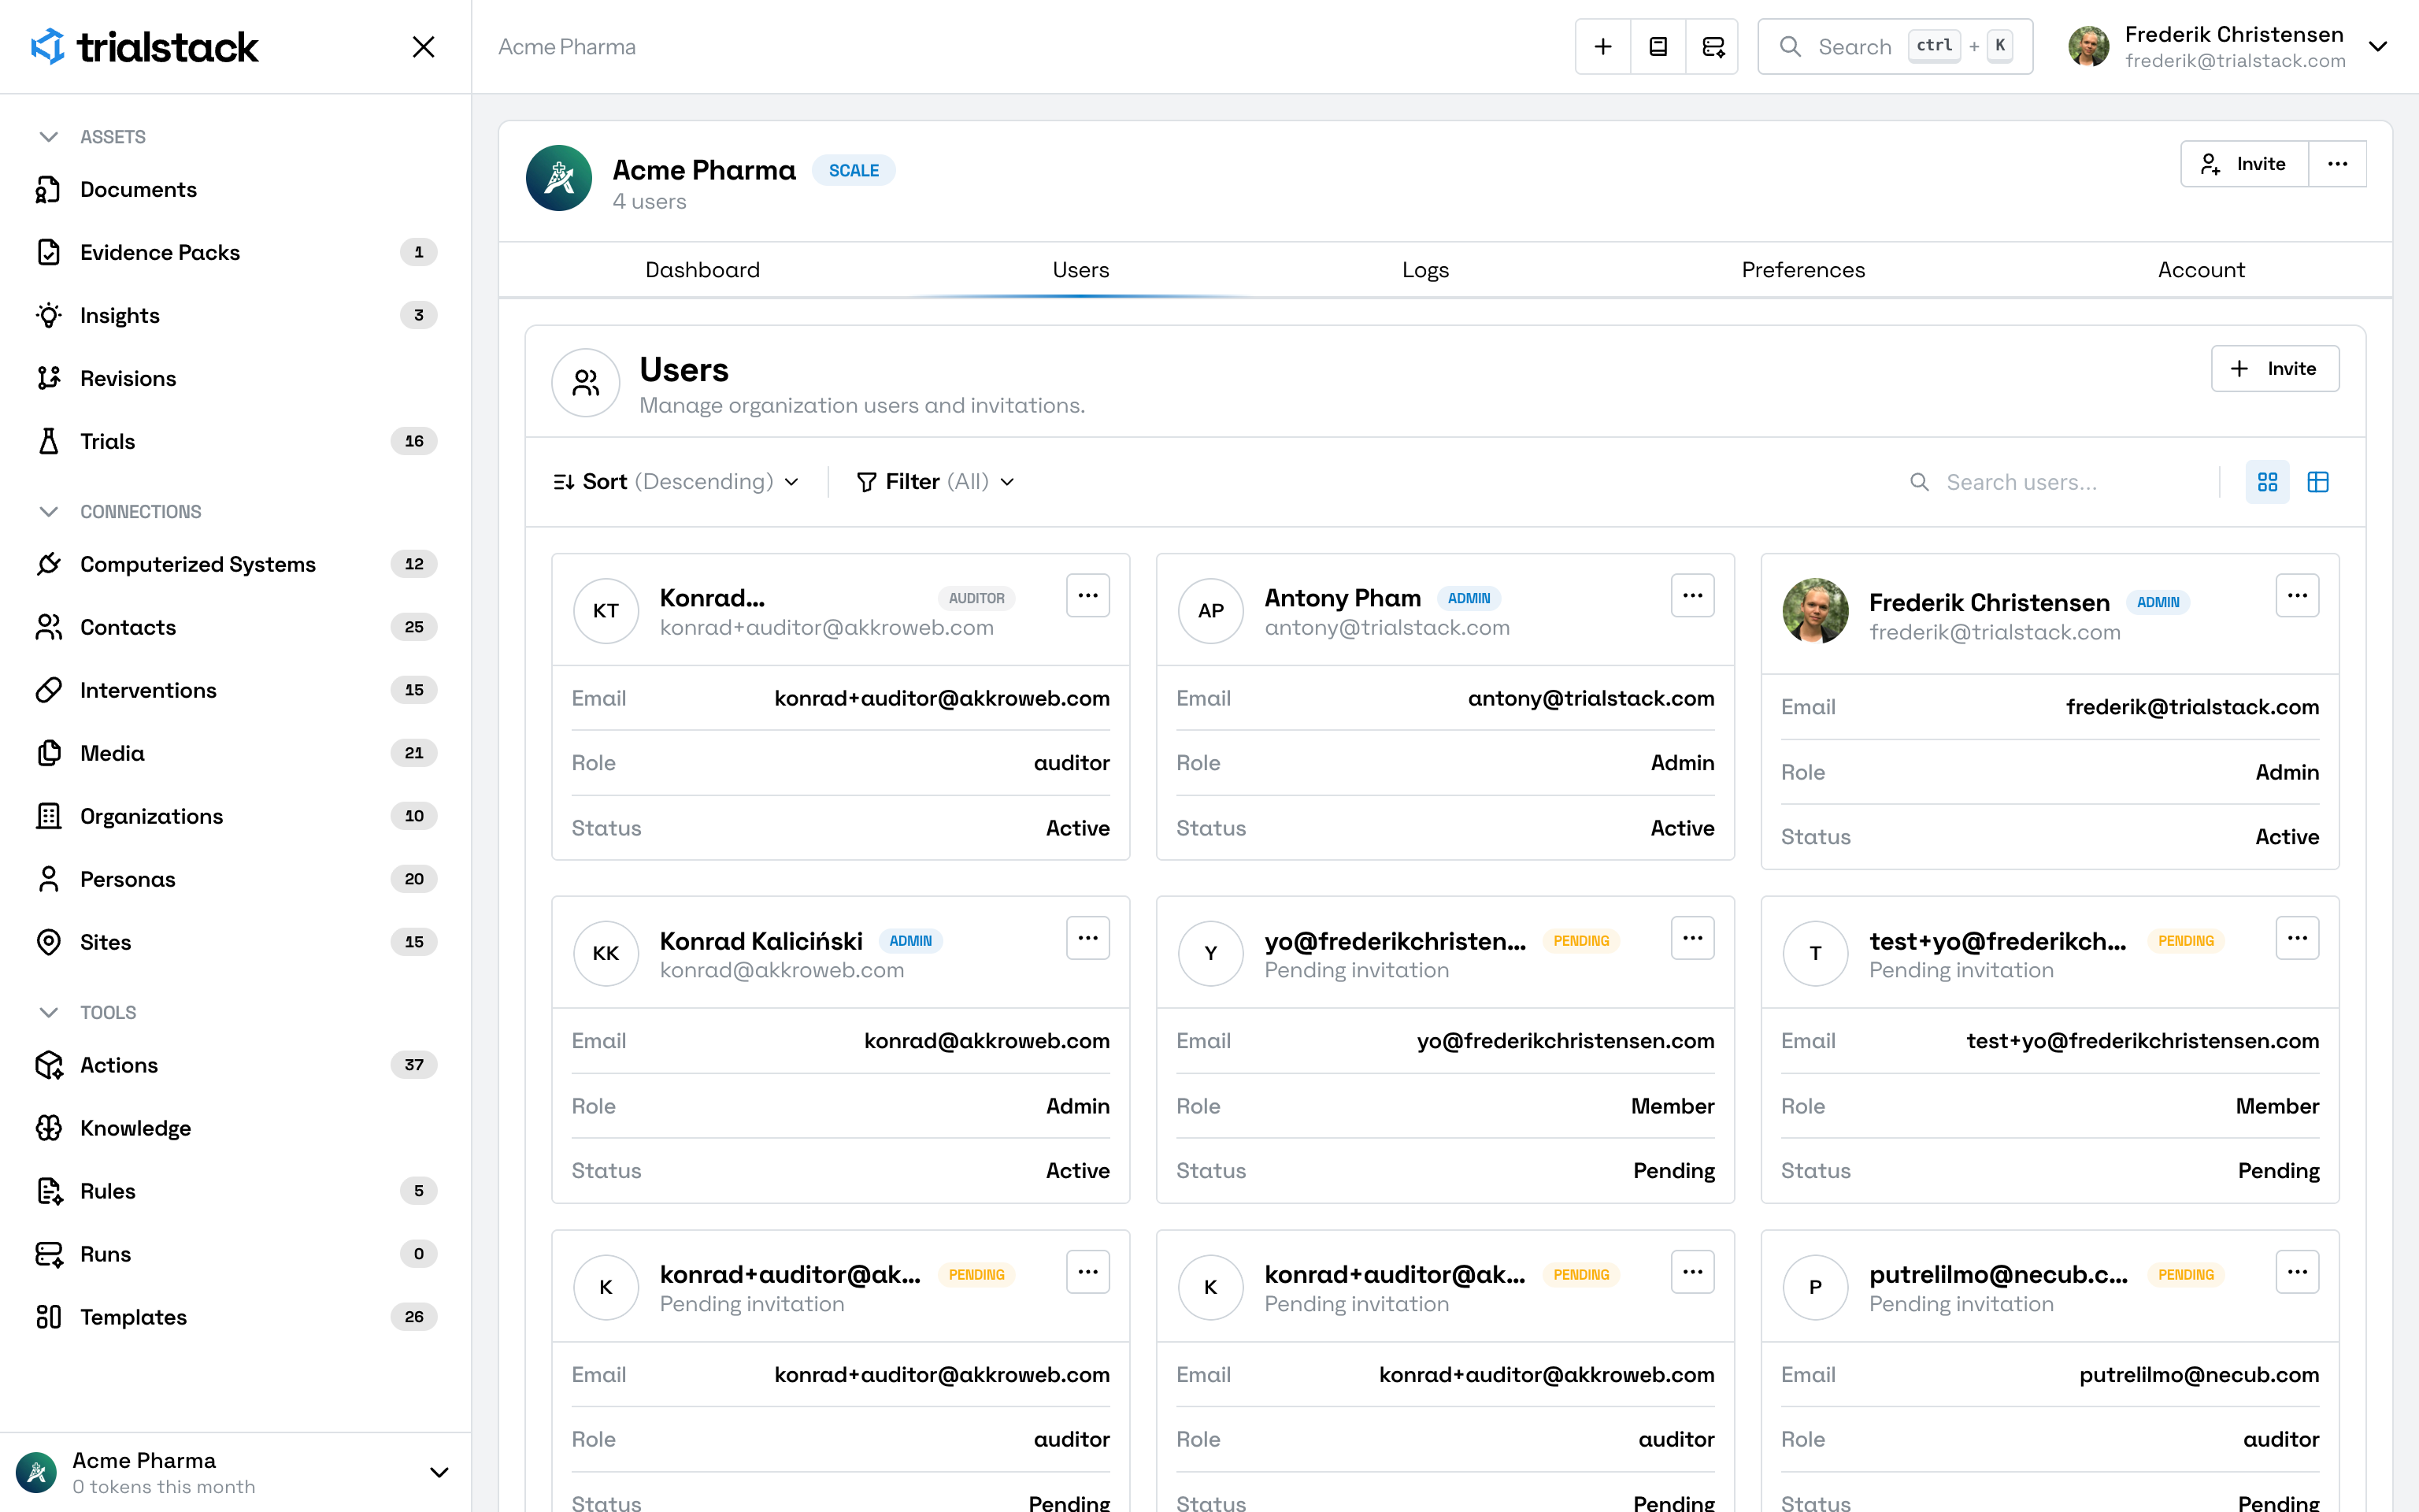This screenshot has width=2419, height=1512.
Task: Open the Account tab
Action: tap(2201, 270)
